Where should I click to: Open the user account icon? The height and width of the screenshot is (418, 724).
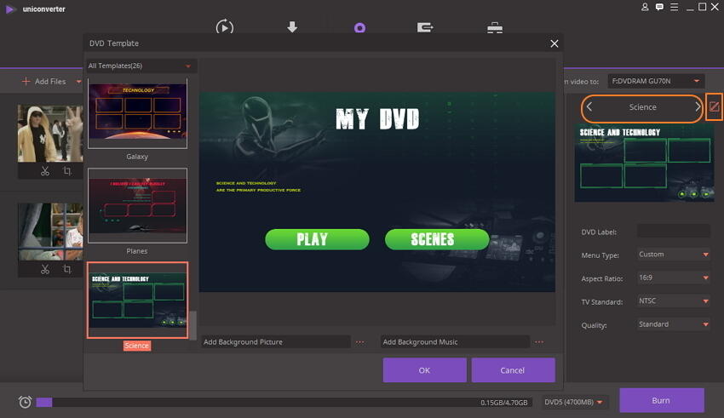[645, 7]
